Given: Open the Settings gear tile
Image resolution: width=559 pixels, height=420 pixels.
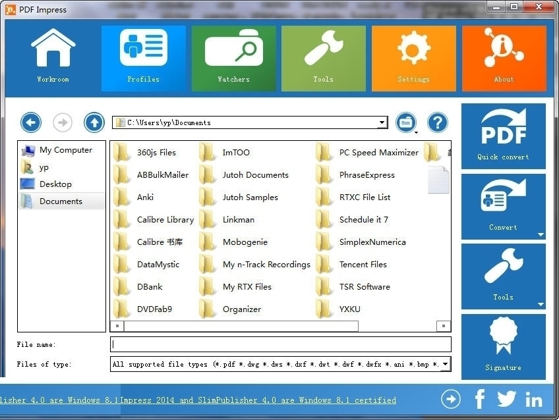Looking at the screenshot, I should [x=413, y=58].
